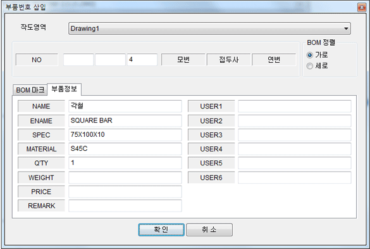Click the 작도영역 label
This screenshot has width=370, height=249.
pos(34,27)
